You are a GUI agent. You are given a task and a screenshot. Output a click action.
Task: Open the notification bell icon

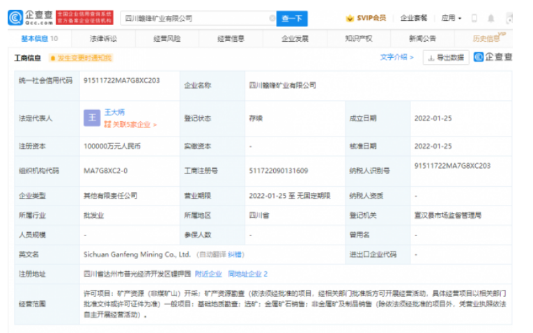[x=491, y=18]
